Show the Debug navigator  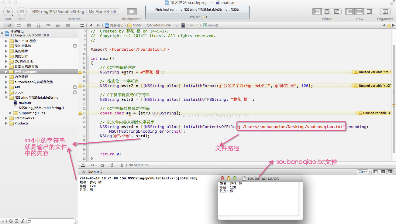pyautogui.click(x=48, y=25)
